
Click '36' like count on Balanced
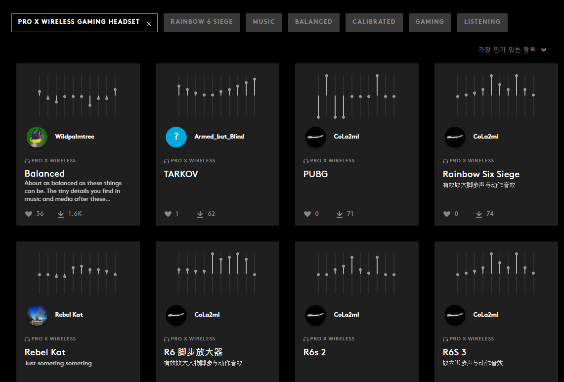[40, 214]
